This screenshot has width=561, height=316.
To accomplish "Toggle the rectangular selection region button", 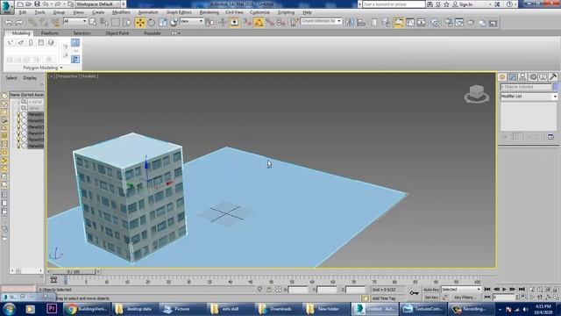I will pos(116,23).
